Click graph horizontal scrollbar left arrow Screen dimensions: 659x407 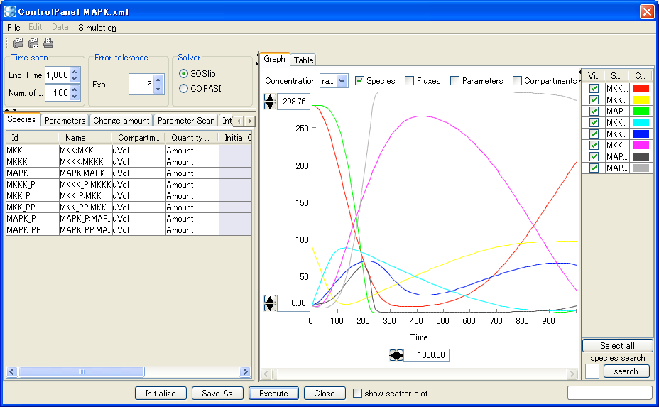click(266, 374)
